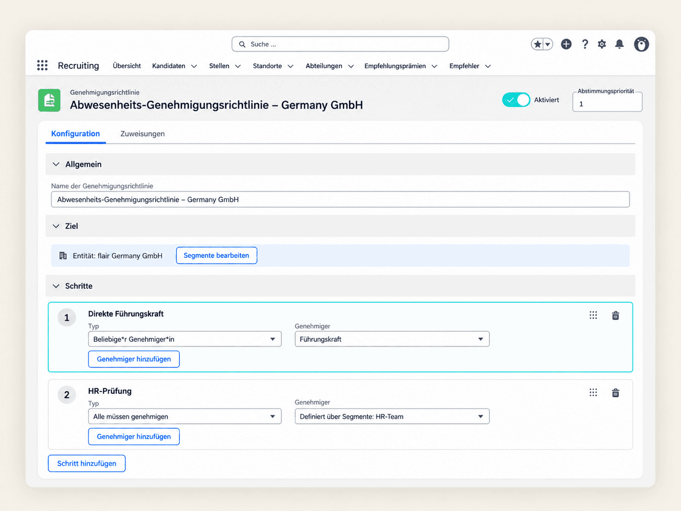Image resolution: width=681 pixels, height=511 pixels.
Task: Grab reorder handle of HR-Prüfung step
Action: (x=593, y=392)
